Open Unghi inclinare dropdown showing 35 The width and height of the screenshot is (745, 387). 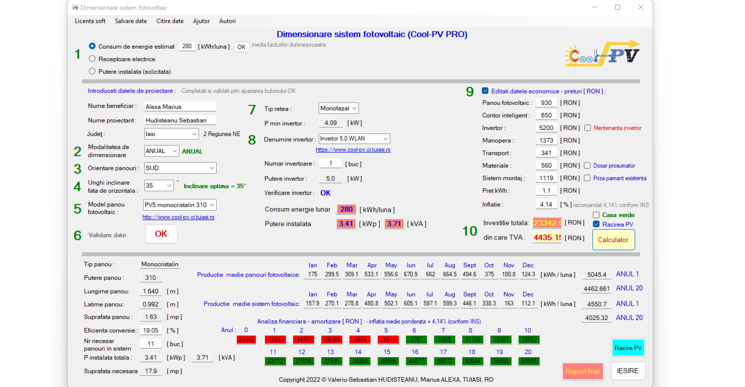[159, 185]
